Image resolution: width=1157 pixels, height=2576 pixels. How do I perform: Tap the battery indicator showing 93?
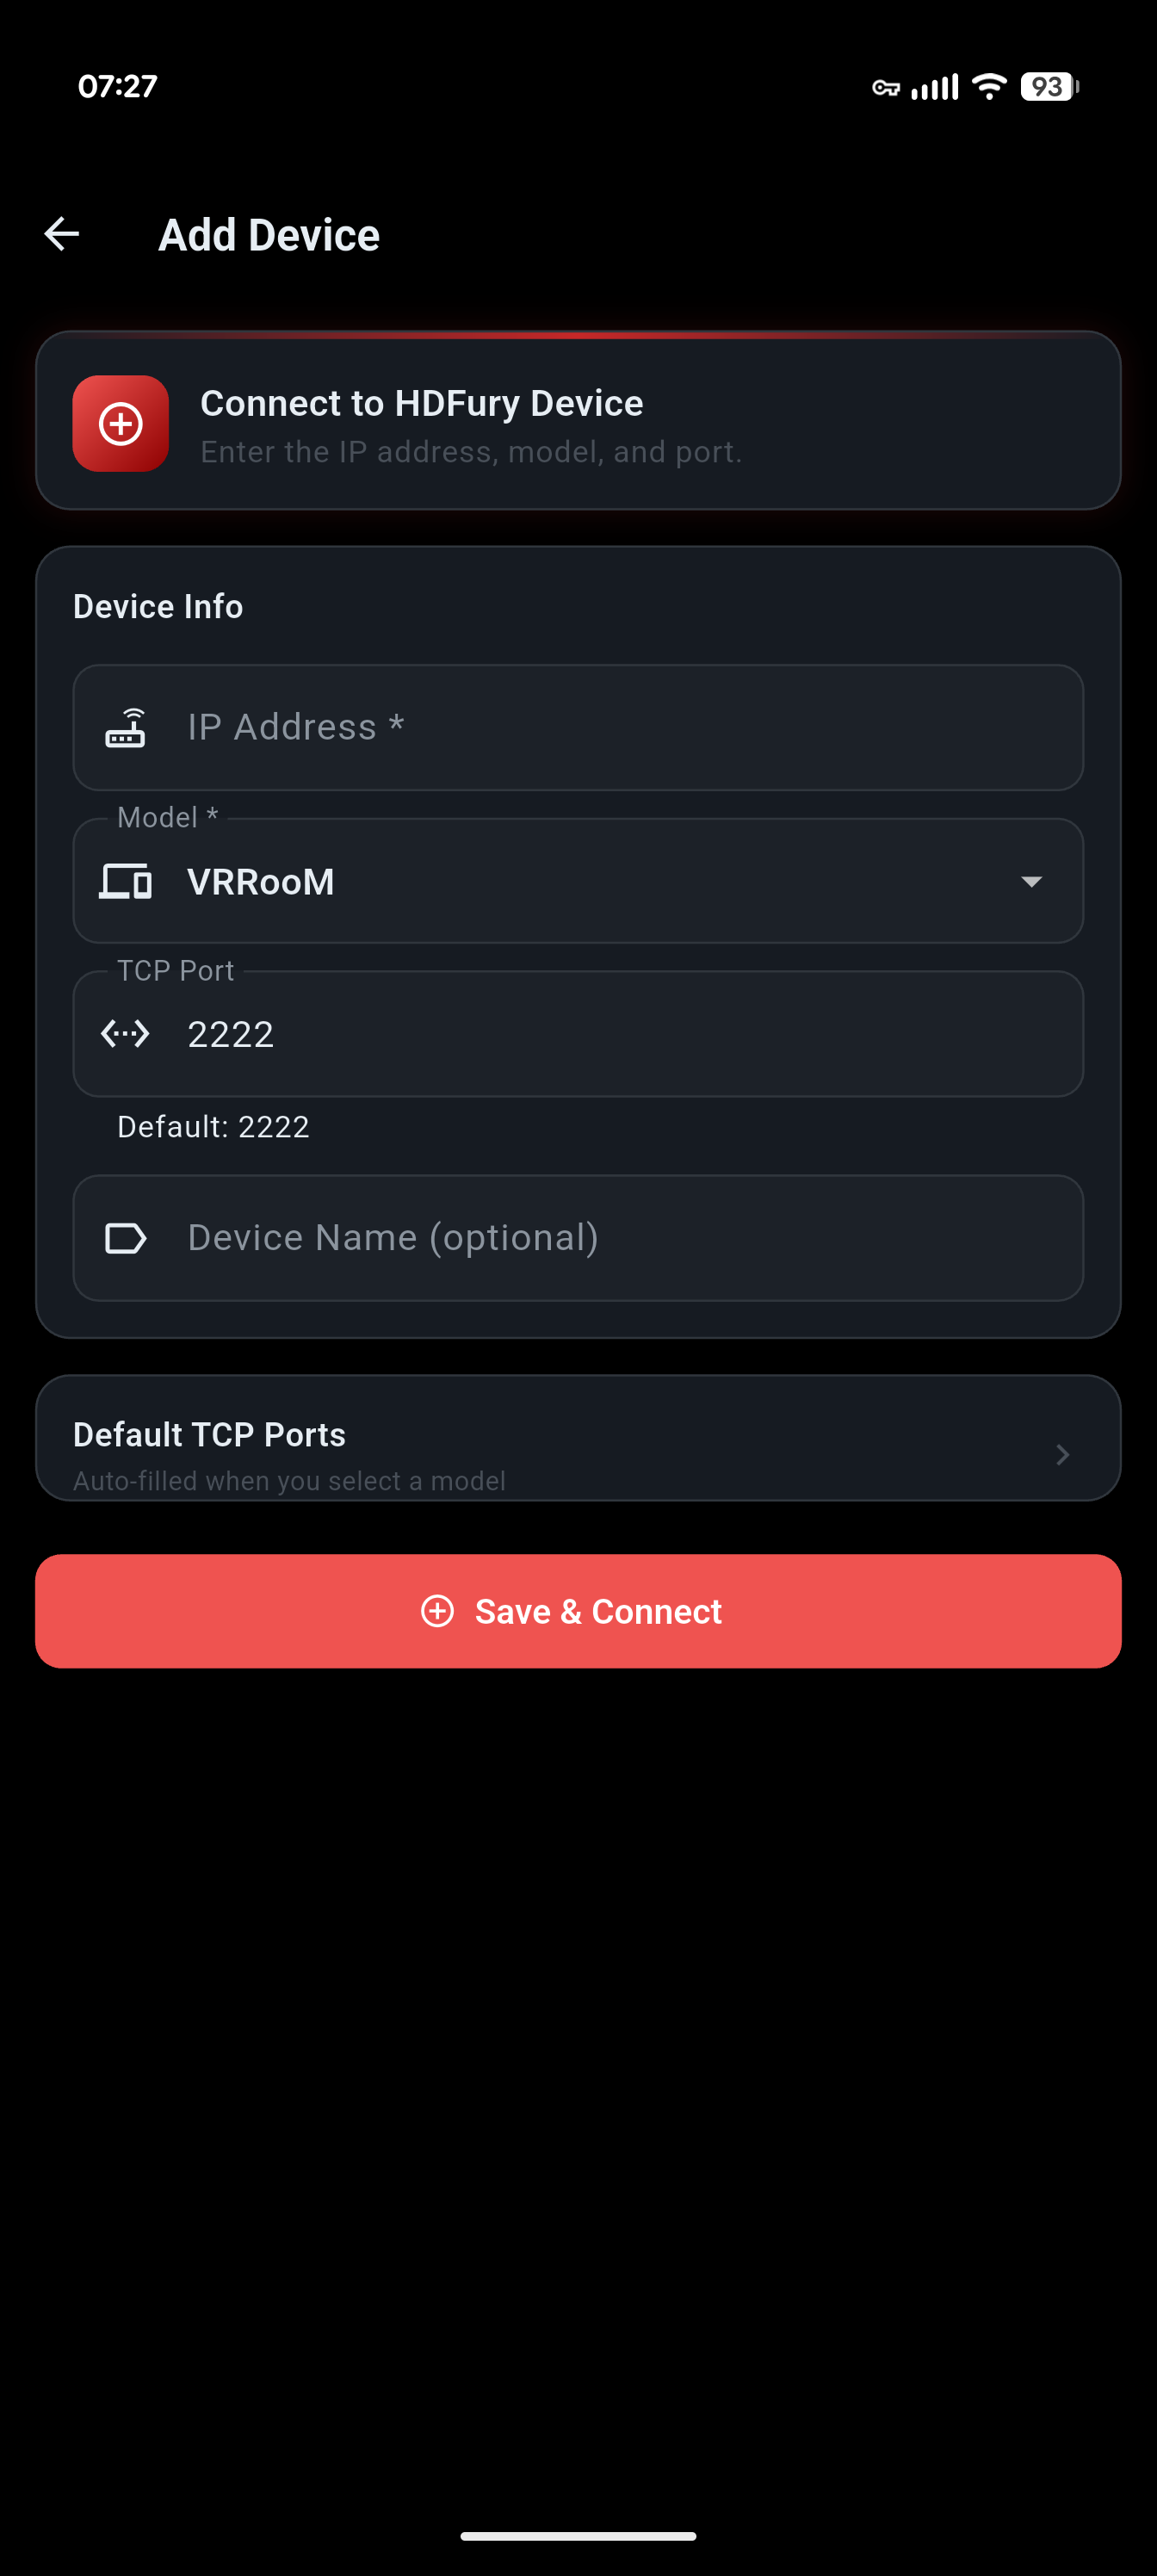pos(1047,88)
